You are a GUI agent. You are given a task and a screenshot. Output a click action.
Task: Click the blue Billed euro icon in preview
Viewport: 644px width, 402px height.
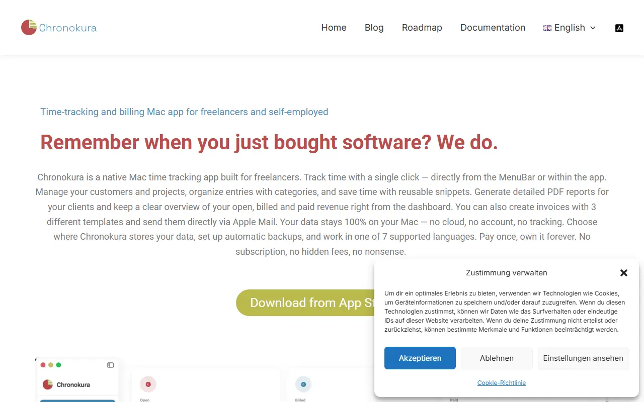pyautogui.click(x=303, y=384)
